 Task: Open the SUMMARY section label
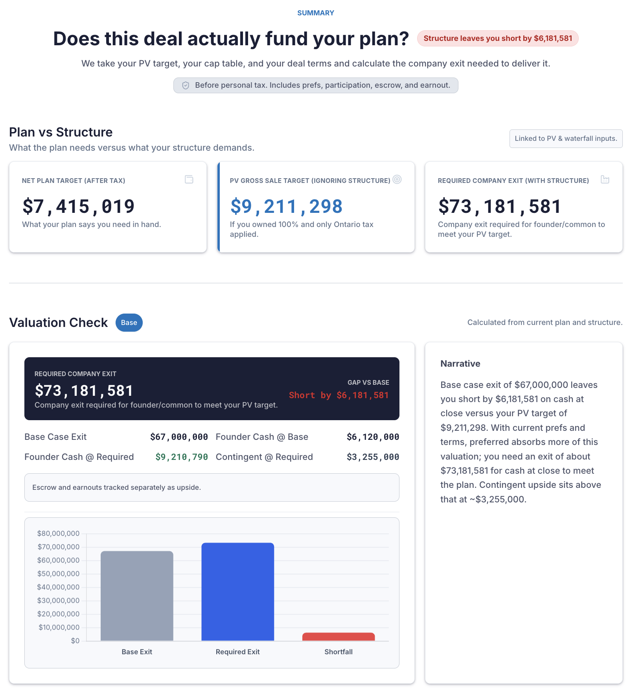click(x=315, y=13)
